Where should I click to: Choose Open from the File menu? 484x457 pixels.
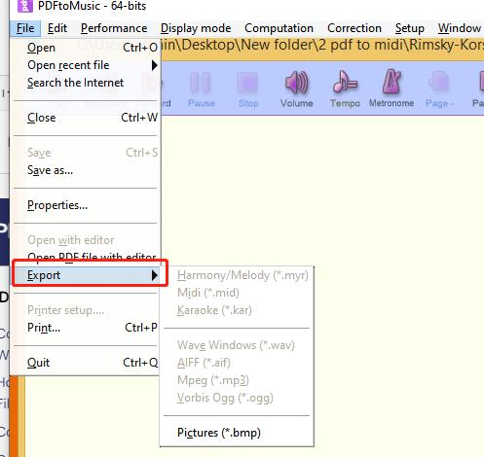coord(86,48)
